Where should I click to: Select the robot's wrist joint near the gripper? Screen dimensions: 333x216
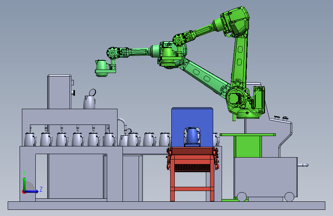113,53
